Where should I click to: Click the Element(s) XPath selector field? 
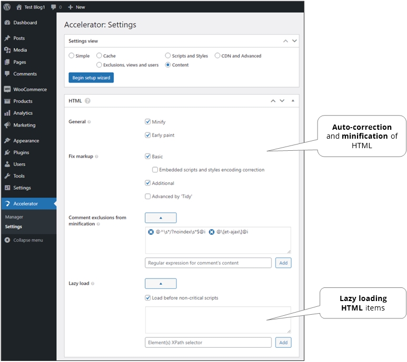[x=208, y=343]
